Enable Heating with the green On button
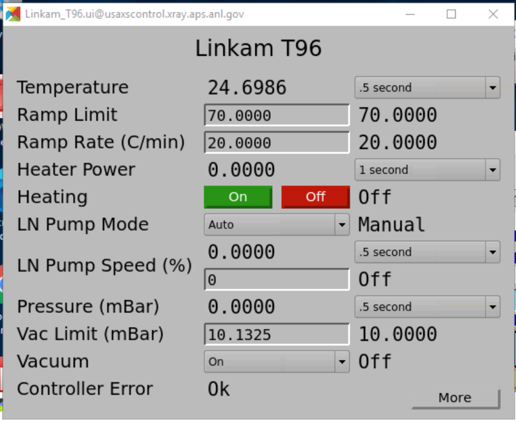This screenshot has width=516, height=422. pos(238,197)
